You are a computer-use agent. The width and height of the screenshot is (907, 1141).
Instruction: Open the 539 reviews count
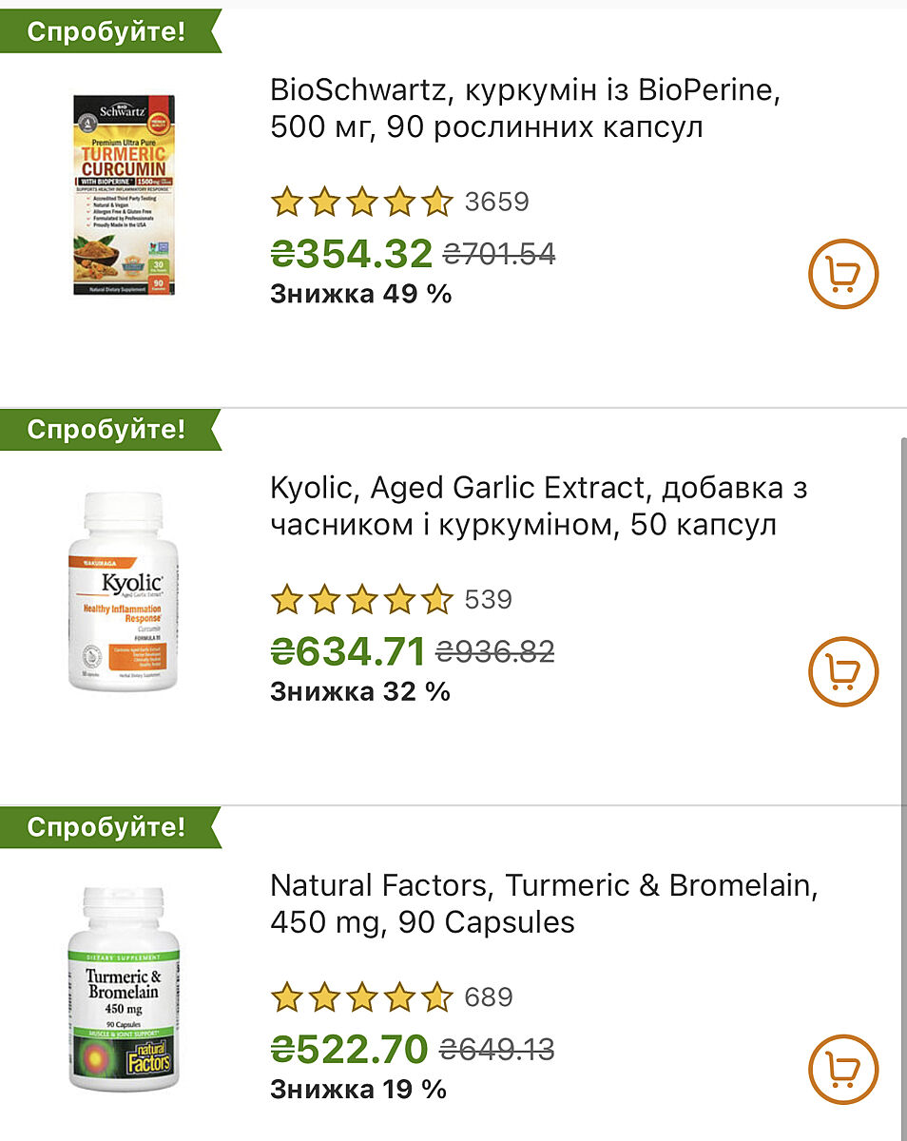pyautogui.click(x=488, y=599)
